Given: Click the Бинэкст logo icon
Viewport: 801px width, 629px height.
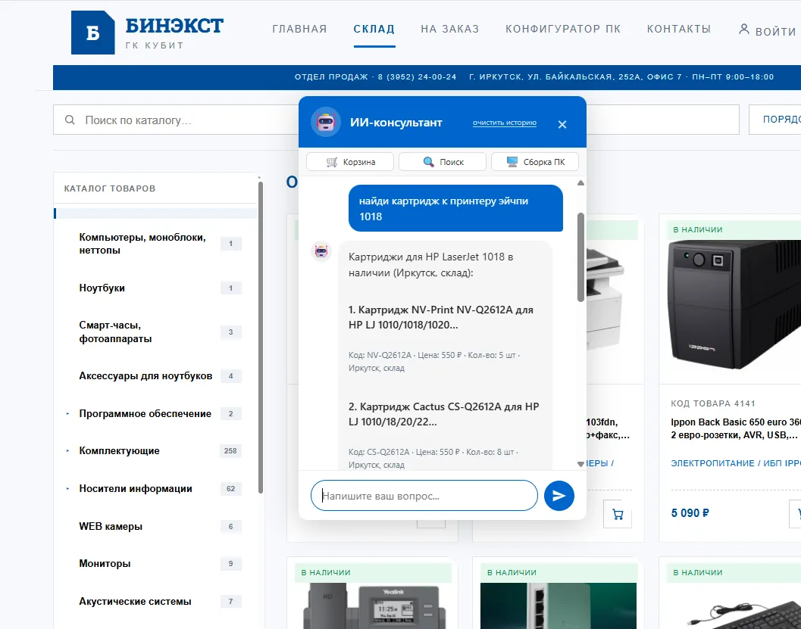Looking at the screenshot, I should 93,33.
